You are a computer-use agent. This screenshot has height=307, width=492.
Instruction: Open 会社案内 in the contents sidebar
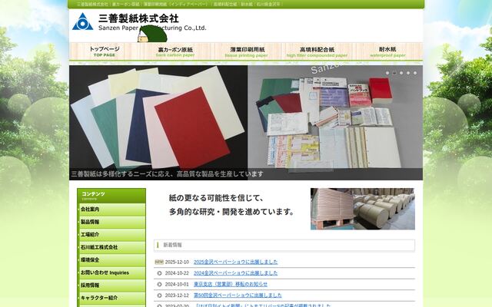click(111, 210)
